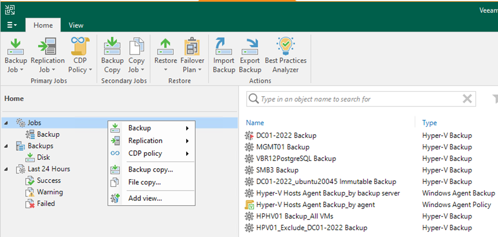Screen dimensions: 498x237
Task: Select the HPV01_Exclude_DC01-2022 Backup job
Action: pyautogui.click(x=311, y=228)
